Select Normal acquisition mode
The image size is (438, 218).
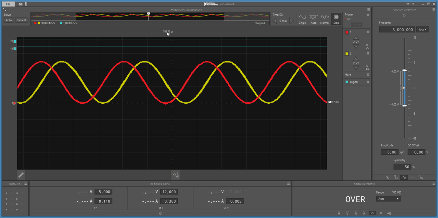(x=324, y=19)
